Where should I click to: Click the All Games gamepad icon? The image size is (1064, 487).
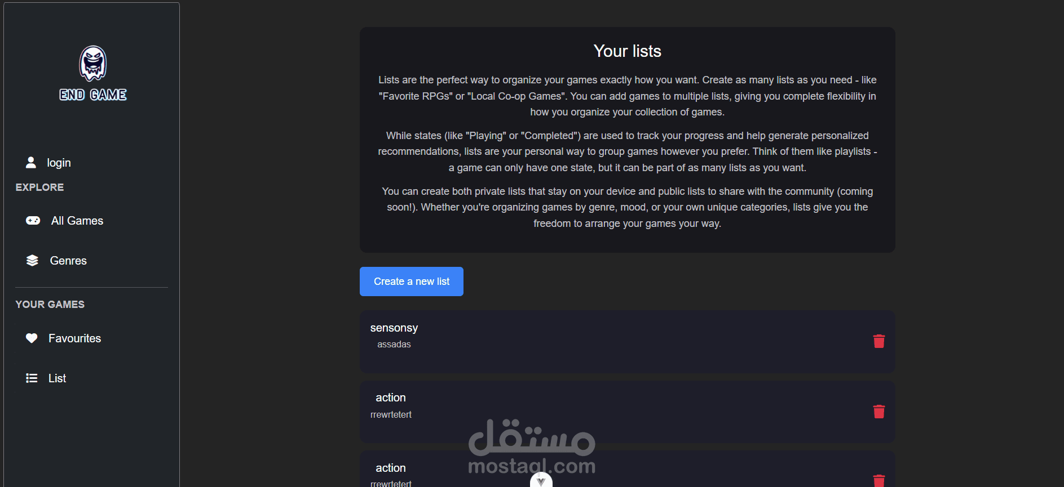point(33,221)
